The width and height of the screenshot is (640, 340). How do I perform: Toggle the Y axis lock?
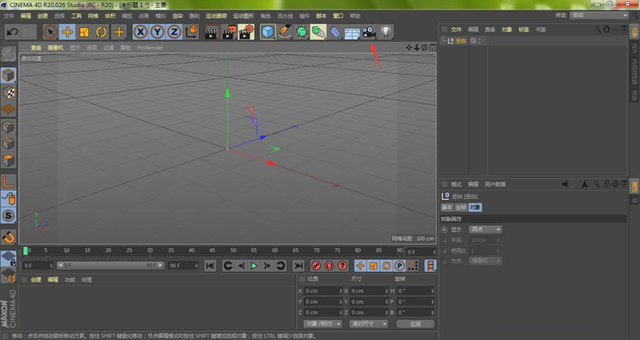point(157,32)
